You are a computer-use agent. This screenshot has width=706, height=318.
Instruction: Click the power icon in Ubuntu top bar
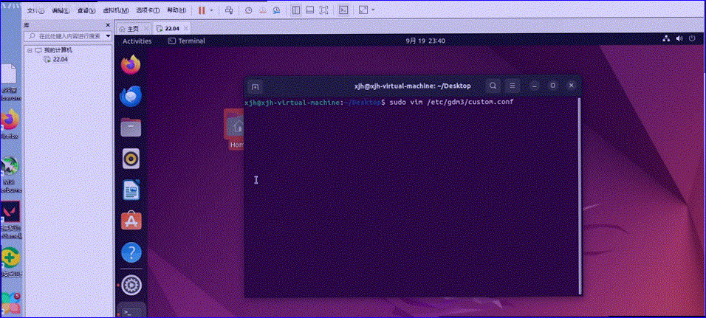pyautogui.click(x=693, y=40)
